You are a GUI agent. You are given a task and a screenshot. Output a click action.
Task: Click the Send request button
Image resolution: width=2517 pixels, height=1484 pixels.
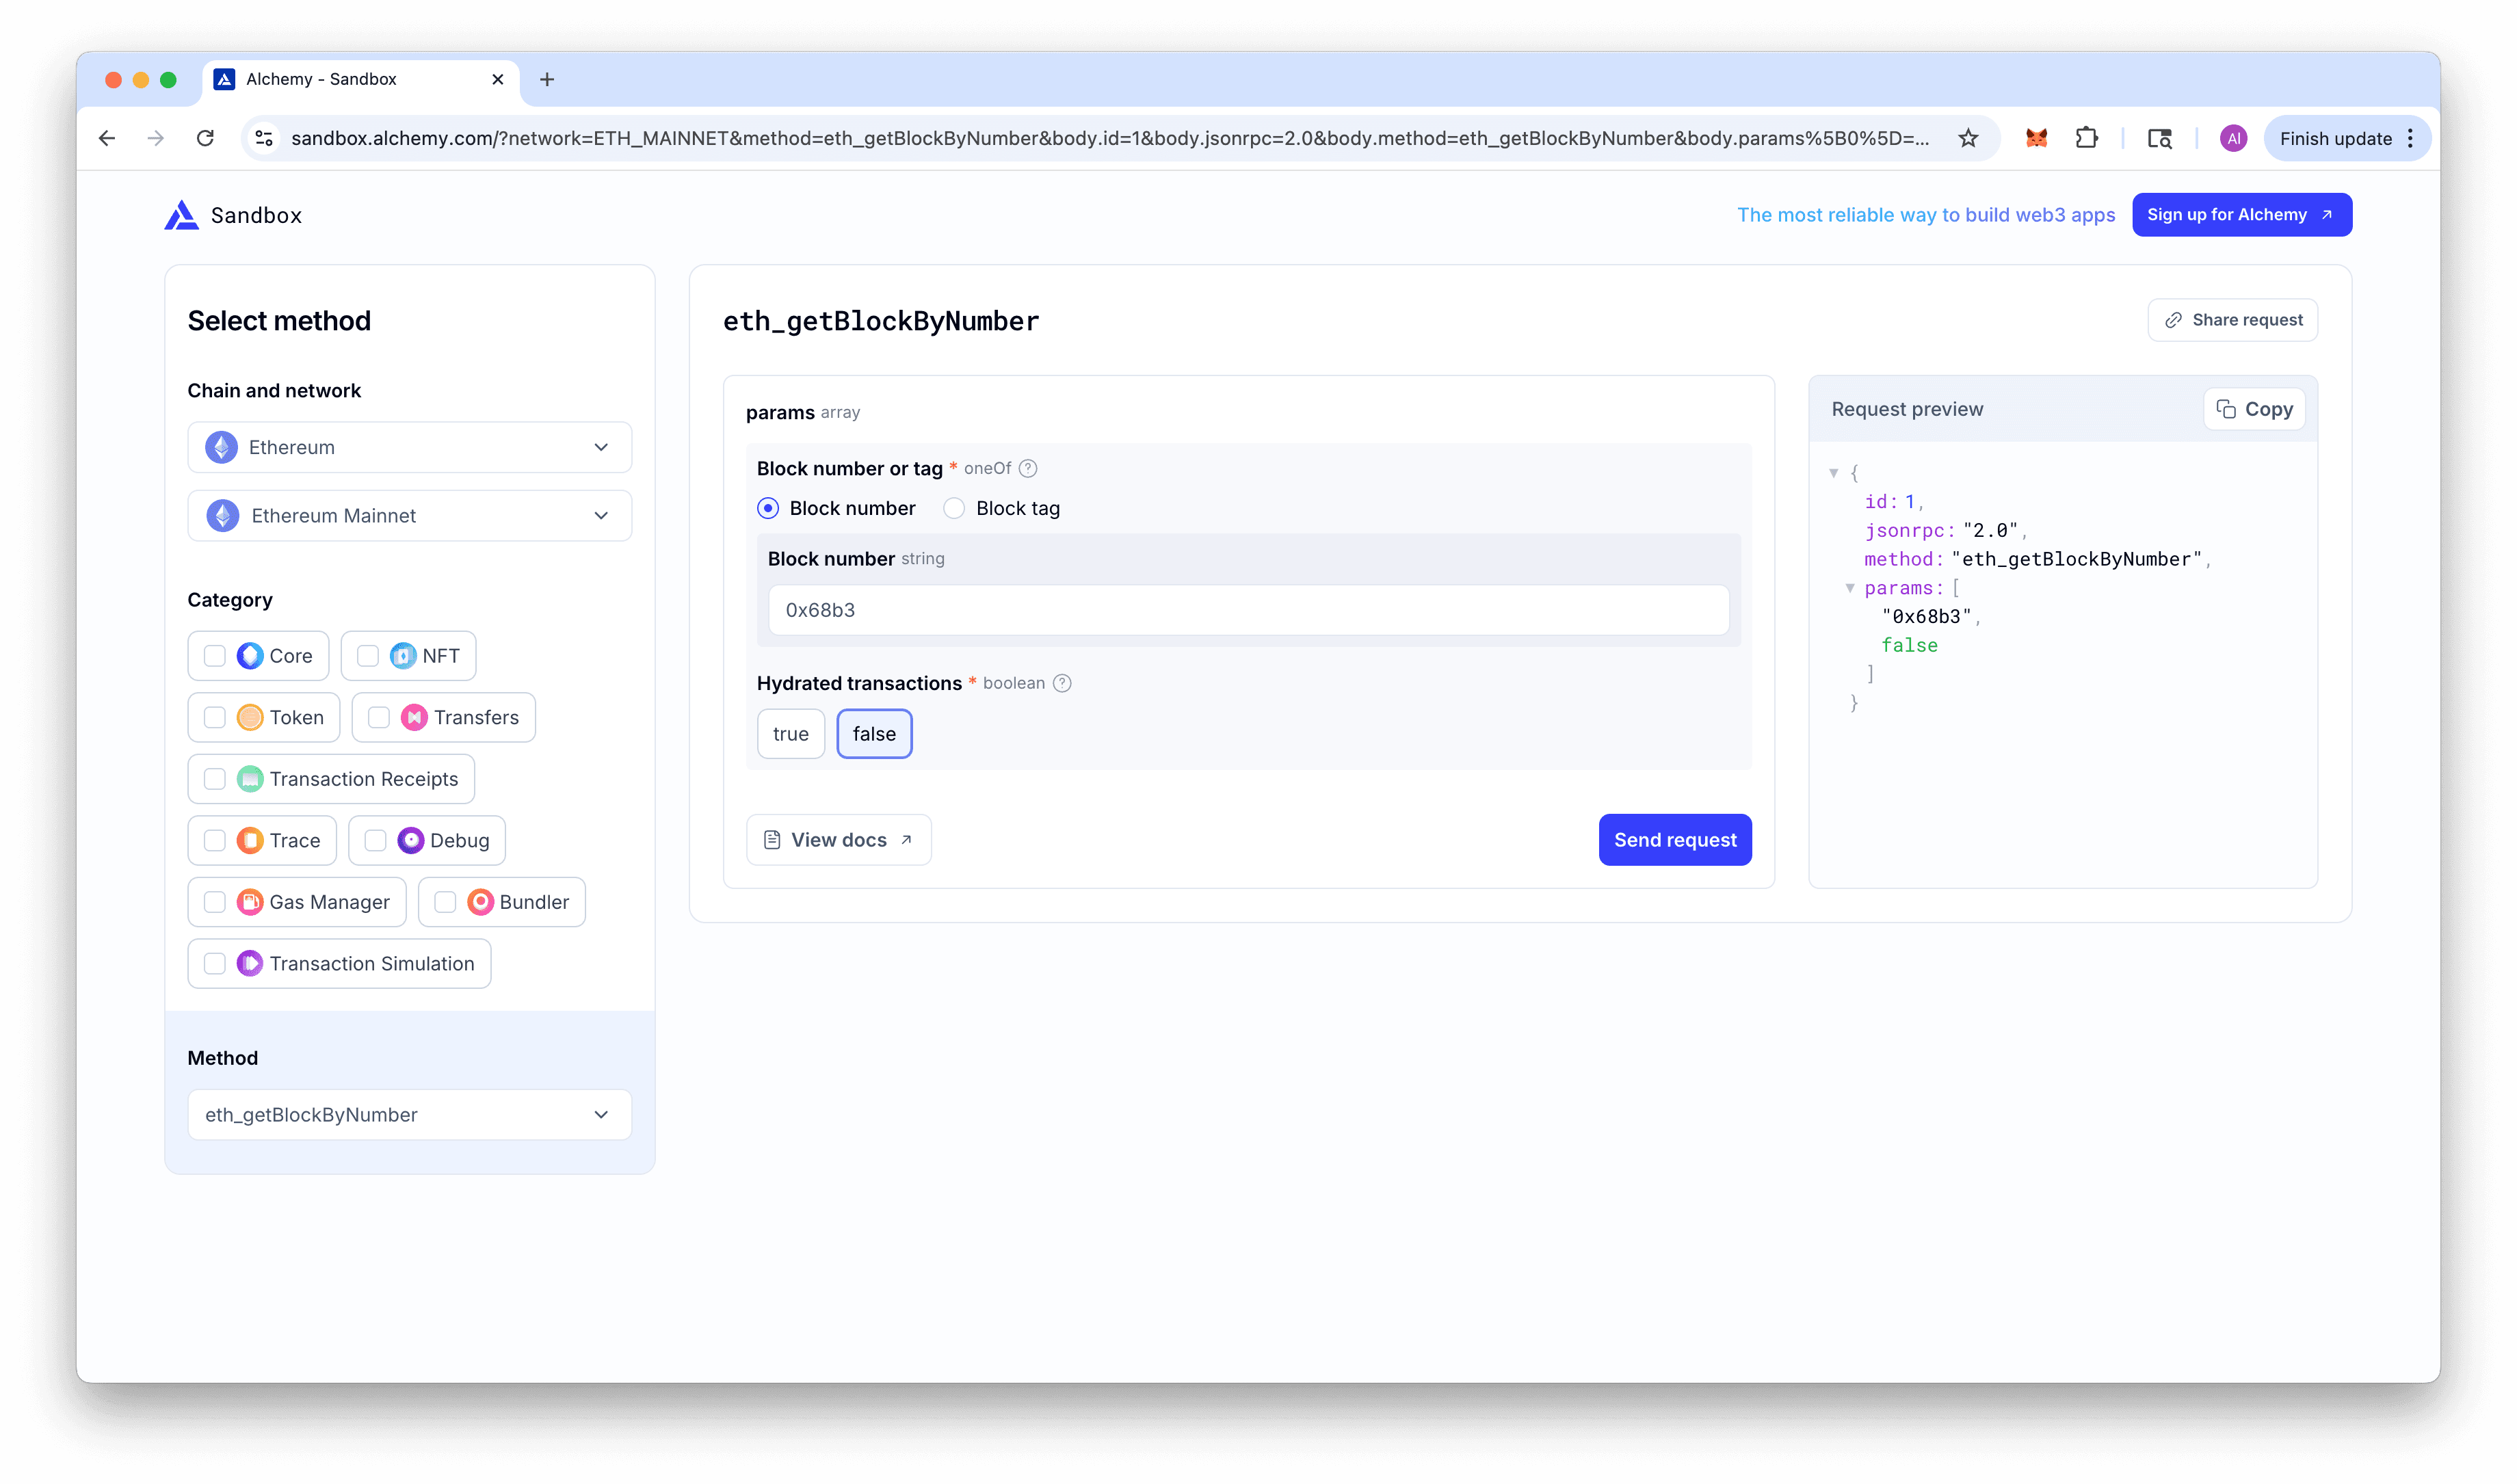1674,840
